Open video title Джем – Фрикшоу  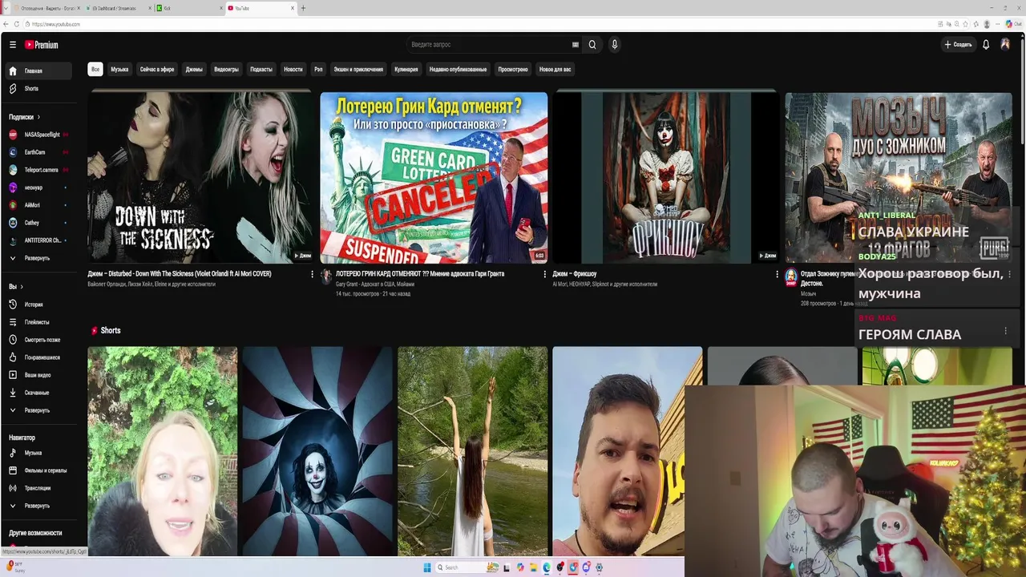[575, 274]
